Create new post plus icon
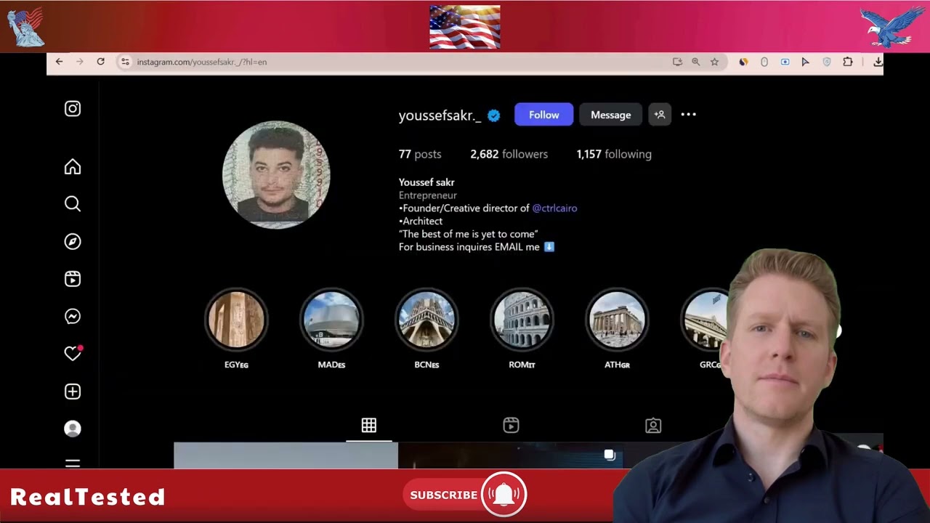This screenshot has height=523, width=930. point(73,392)
